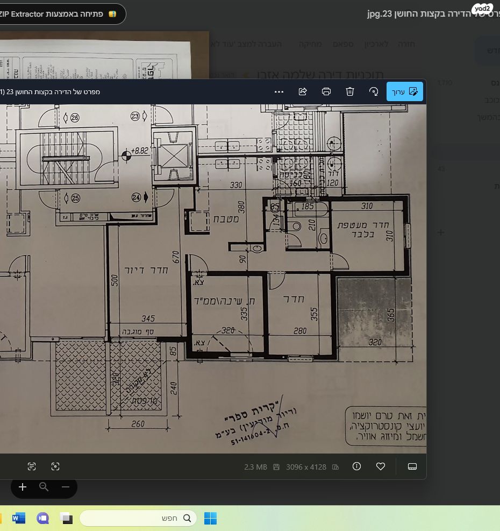The width and height of the screenshot is (500, 531).
Task: Click the 2.3 MB file size text
Action: click(x=255, y=467)
